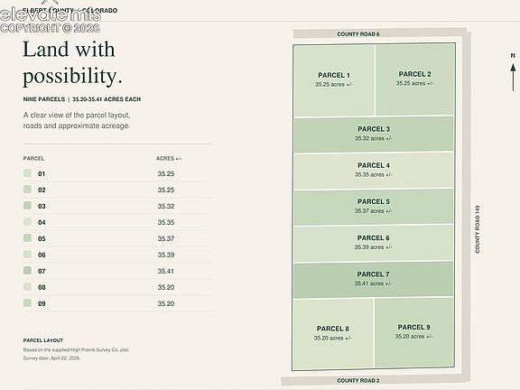Click the '35.41' acreage value in the table
520x390 pixels.
(x=166, y=271)
